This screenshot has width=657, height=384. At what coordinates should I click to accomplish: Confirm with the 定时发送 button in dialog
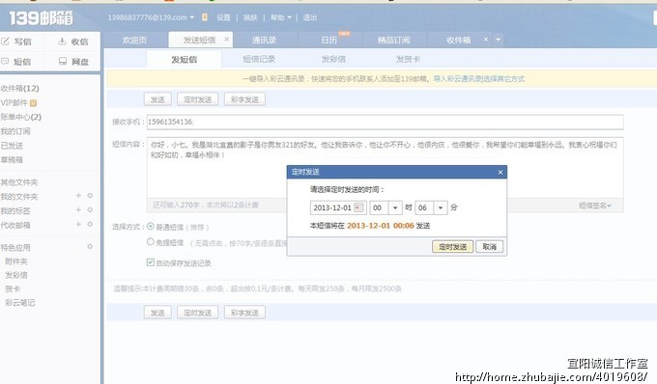452,247
